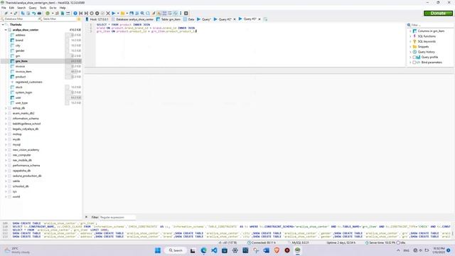
Task: Close the Query #2 tab
Action: tap(235, 19)
